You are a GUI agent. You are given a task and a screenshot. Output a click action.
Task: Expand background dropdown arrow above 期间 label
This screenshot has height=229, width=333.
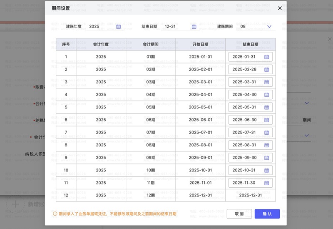(x=307, y=103)
